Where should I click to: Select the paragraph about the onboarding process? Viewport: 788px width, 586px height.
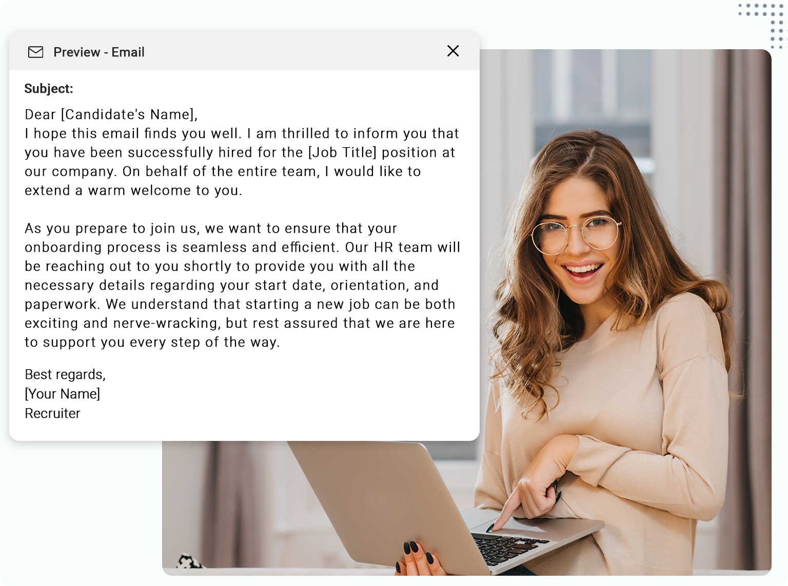(x=241, y=285)
